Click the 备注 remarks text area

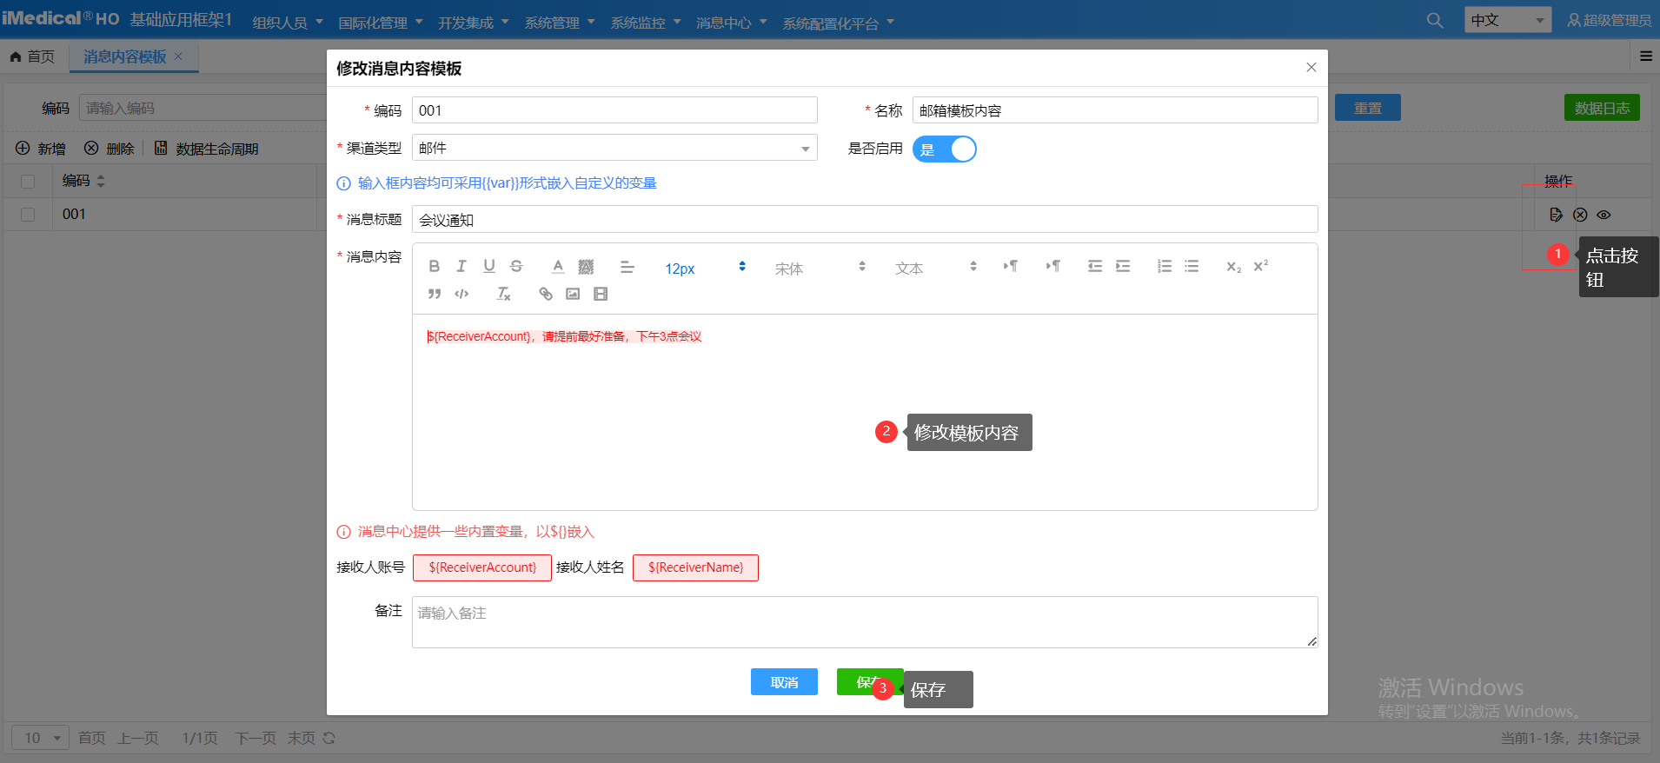(x=864, y=621)
